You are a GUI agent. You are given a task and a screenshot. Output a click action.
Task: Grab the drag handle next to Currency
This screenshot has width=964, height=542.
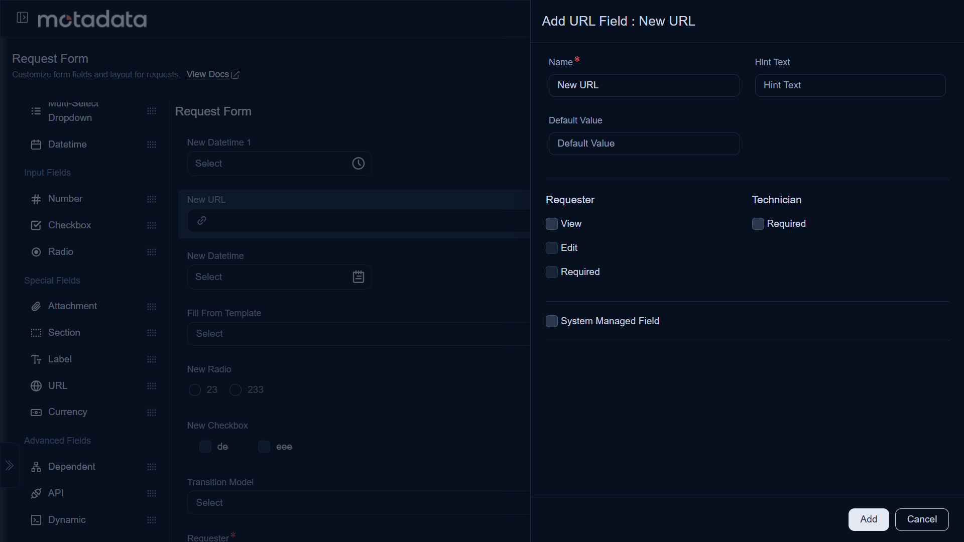point(152,413)
